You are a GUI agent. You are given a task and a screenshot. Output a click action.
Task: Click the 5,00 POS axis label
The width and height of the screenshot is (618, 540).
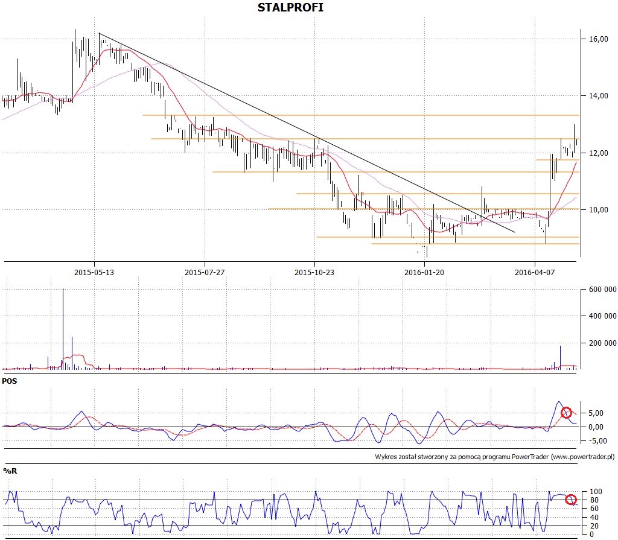click(x=596, y=413)
